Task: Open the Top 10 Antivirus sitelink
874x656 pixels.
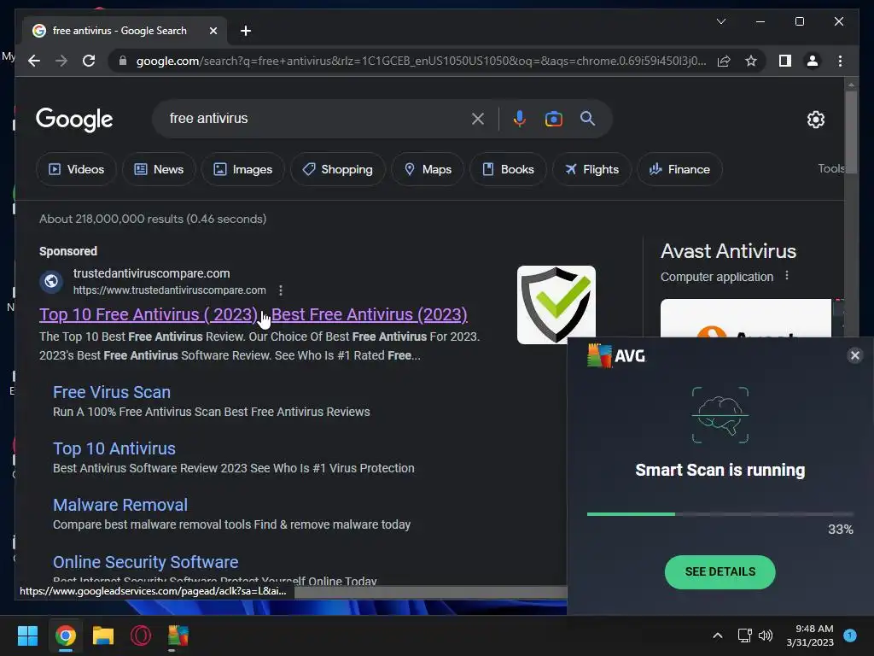Action: 114,448
